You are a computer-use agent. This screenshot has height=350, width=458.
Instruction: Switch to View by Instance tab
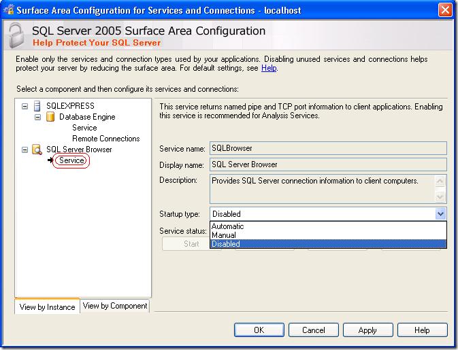[48, 307]
